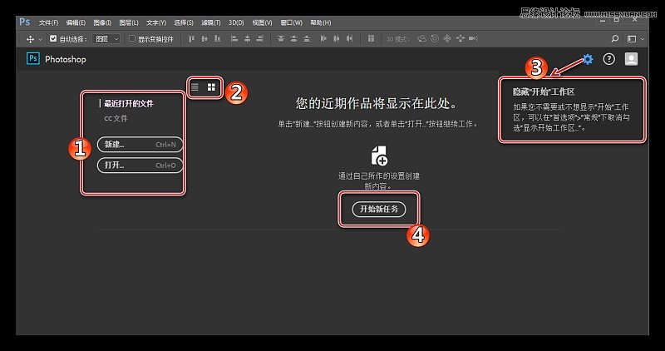
Task: Open the 文字(Y) menu
Action: pyautogui.click(x=156, y=22)
